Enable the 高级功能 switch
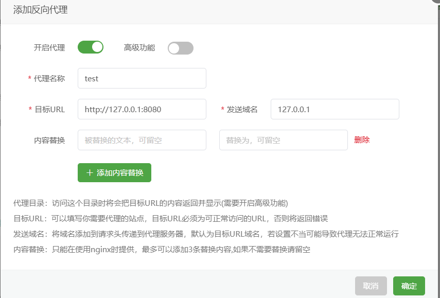The width and height of the screenshot is (440, 298). 181,48
